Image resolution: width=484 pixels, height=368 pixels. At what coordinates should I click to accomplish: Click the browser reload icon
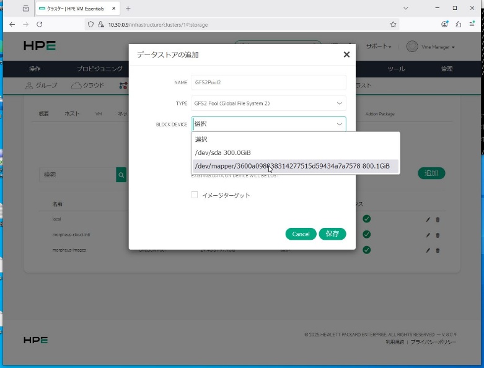[x=40, y=24]
